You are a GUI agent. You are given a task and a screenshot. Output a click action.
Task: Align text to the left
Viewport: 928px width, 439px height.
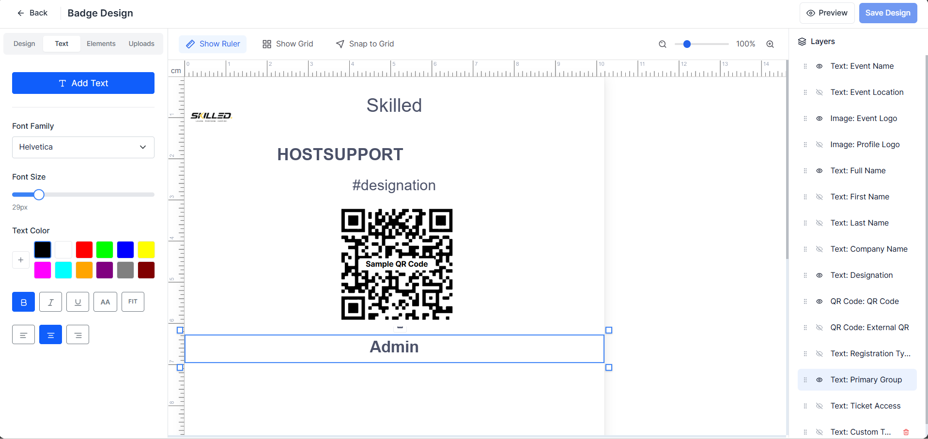click(x=23, y=334)
